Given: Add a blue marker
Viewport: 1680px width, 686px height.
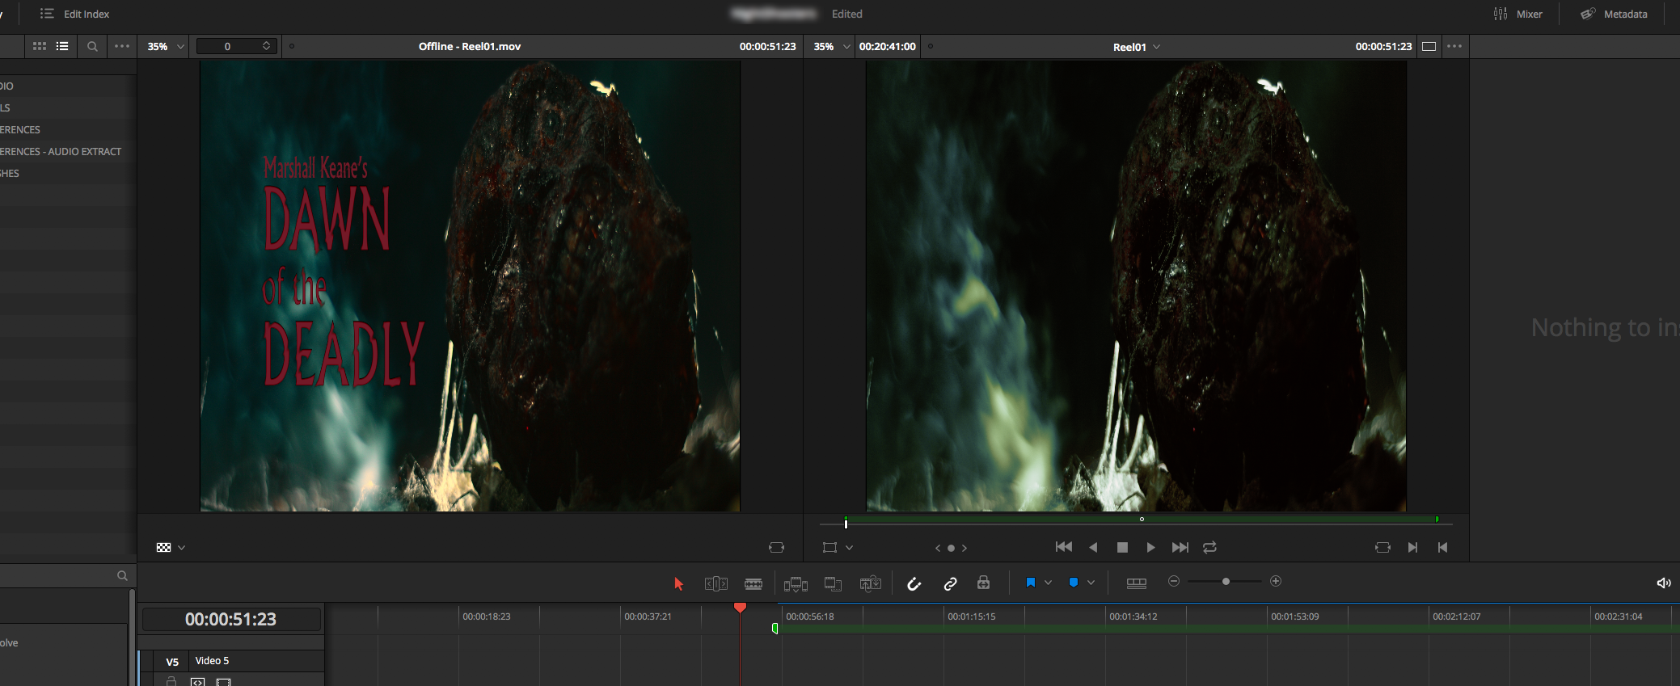Looking at the screenshot, I should tap(1073, 583).
